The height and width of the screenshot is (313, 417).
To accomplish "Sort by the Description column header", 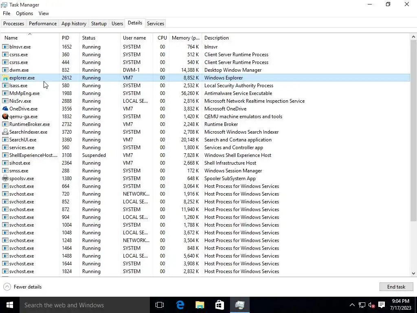I will click(x=306, y=38).
